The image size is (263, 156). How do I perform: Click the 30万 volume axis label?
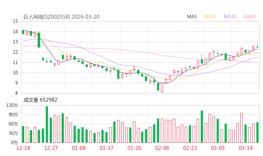point(13,133)
